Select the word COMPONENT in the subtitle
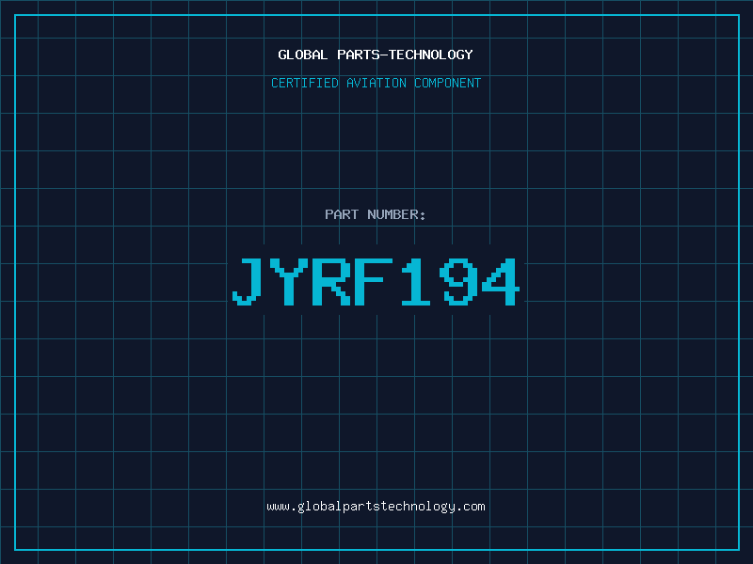Image resolution: width=753 pixels, height=564 pixels. [448, 83]
